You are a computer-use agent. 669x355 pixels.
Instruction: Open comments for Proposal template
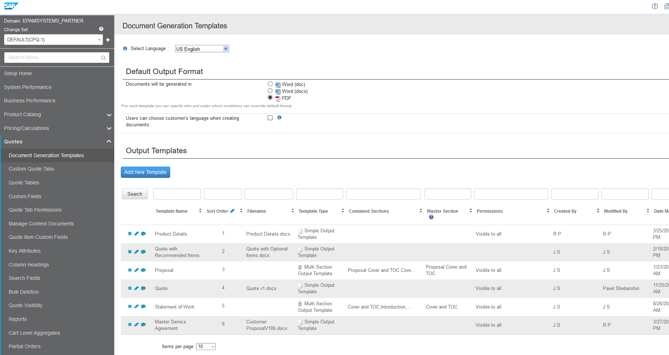(x=143, y=270)
